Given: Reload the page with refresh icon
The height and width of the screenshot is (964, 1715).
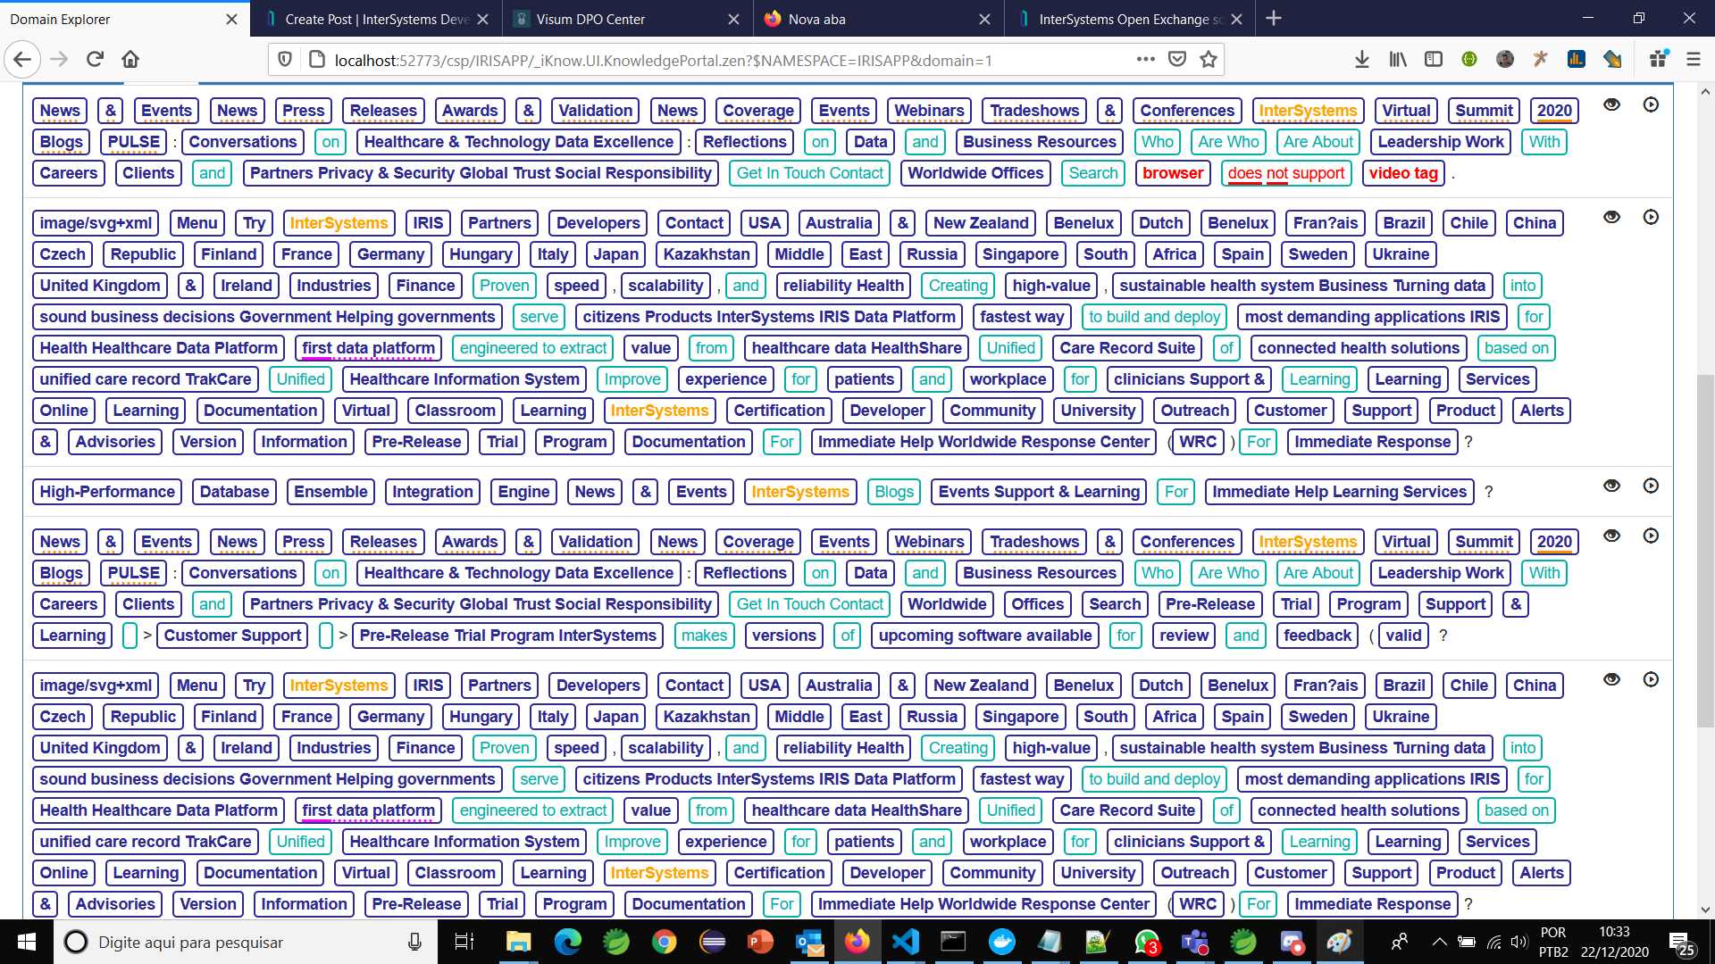Looking at the screenshot, I should pyautogui.click(x=95, y=60).
